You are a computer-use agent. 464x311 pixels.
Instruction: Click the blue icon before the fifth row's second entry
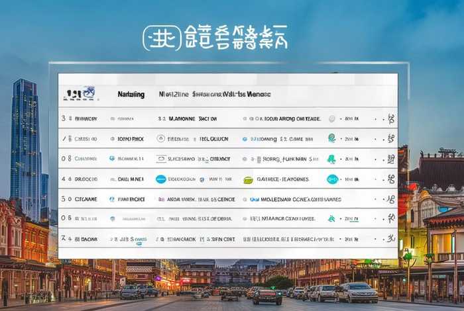[x=112, y=199]
